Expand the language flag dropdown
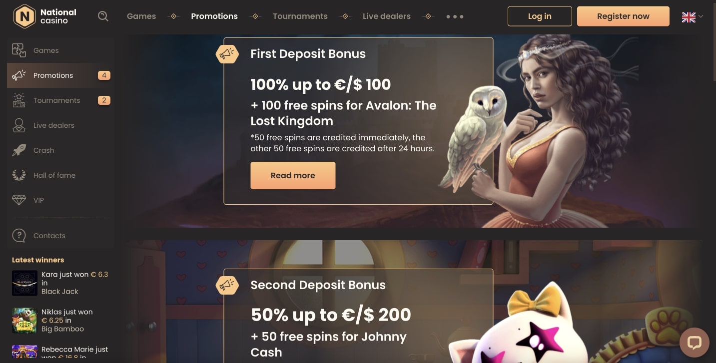The image size is (716, 363). pyautogui.click(x=692, y=16)
